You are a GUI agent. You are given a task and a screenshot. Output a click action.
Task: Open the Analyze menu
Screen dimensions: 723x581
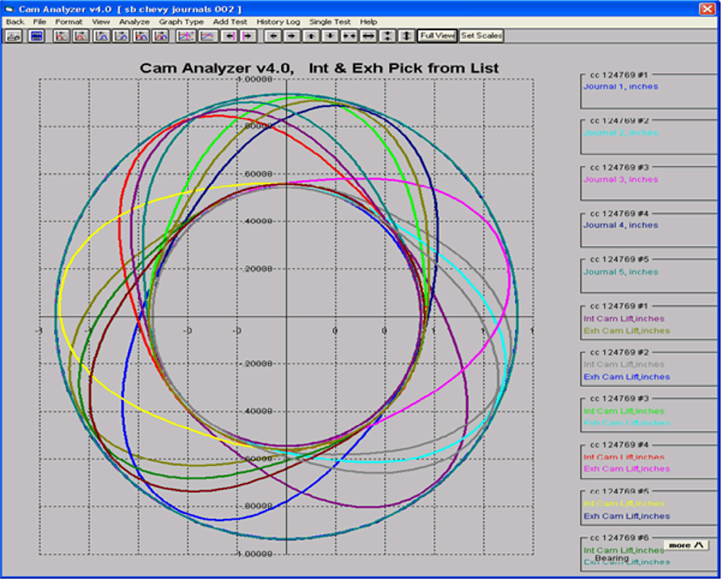pos(134,22)
